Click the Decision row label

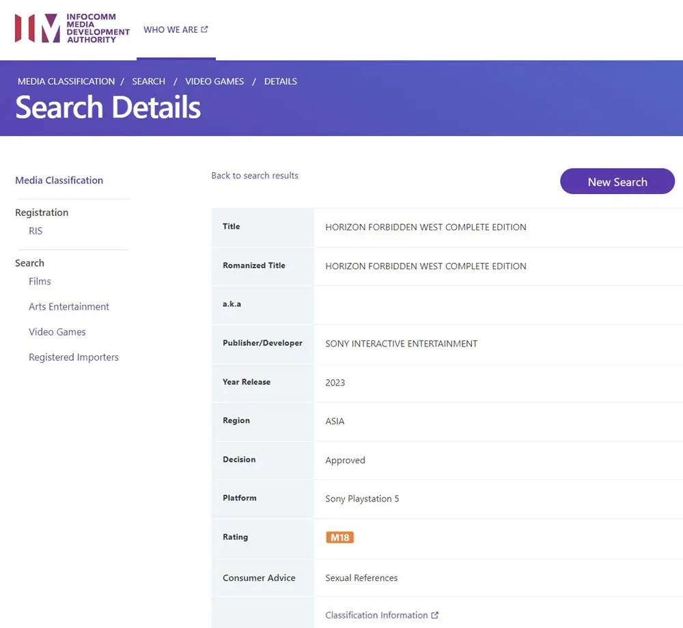[x=238, y=459]
